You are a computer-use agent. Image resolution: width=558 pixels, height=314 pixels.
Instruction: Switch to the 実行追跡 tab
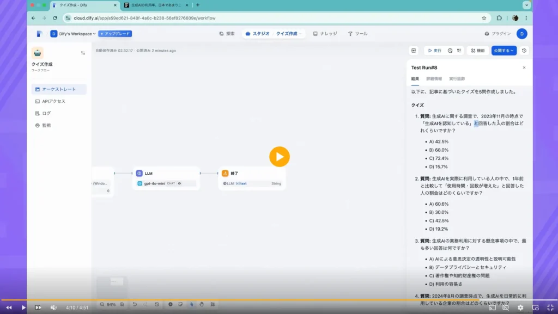pyautogui.click(x=457, y=79)
